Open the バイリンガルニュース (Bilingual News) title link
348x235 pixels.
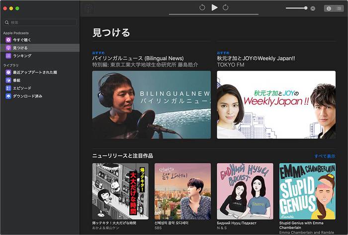tap(138, 58)
